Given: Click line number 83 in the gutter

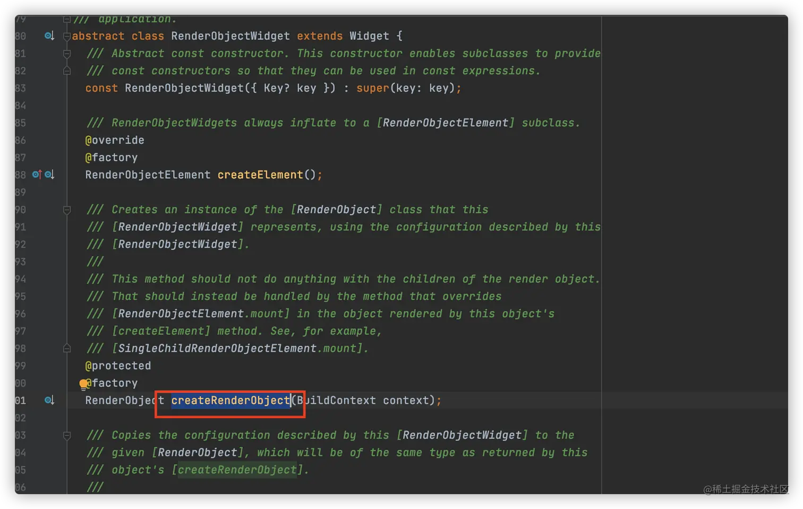Looking at the screenshot, I should [21, 88].
